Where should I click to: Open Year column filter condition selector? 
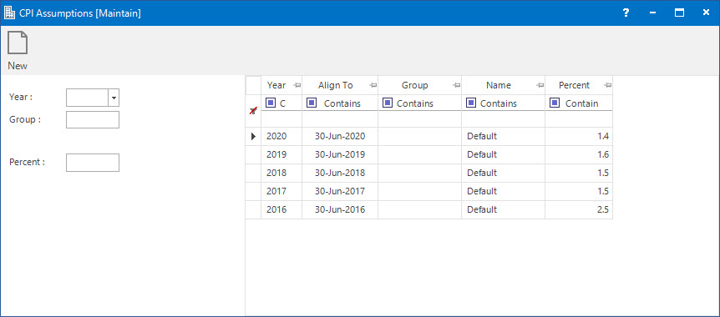point(271,103)
